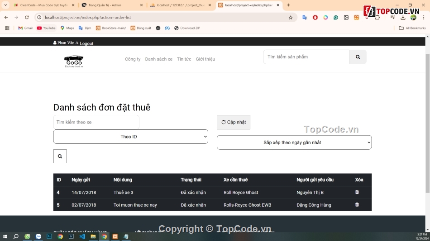Open Zalo from the taskbar
This screenshot has height=241, width=430.
tap(38, 236)
